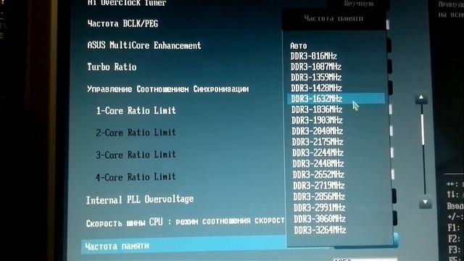This screenshot has width=464, height=261.
Task: Pick DDR3-2652MHz in the popup list
Action: (318, 175)
